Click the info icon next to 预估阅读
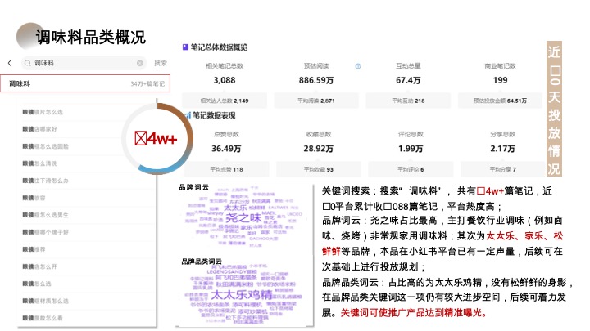The height and width of the screenshot is (331, 590). (x=358, y=66)
